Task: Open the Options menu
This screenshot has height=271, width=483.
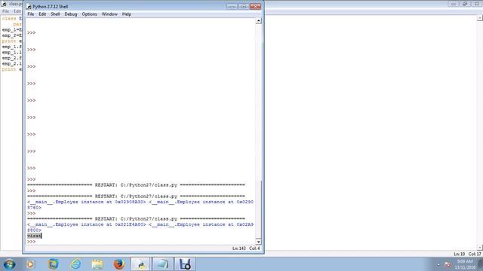Action: pyautogui.click(x=89, y=14)
